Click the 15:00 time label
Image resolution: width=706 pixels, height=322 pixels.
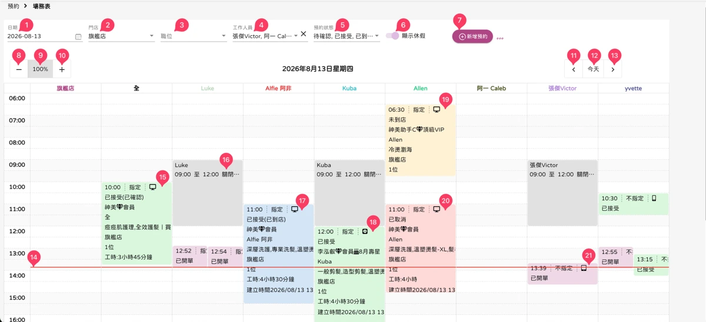coord(17,298)
